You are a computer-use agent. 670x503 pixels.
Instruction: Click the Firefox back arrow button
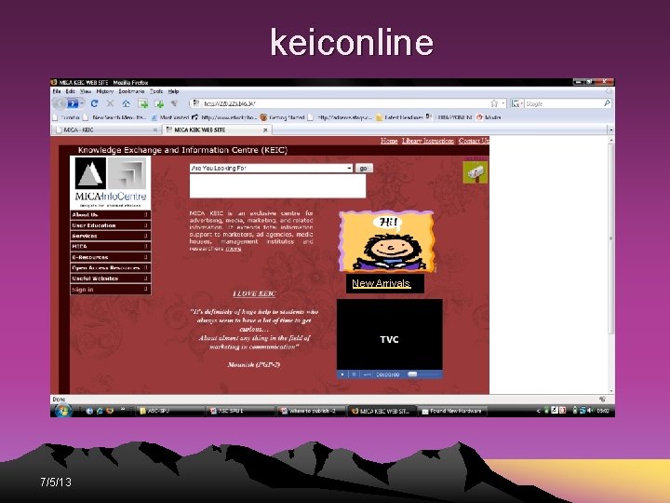(x=60, y=103)
